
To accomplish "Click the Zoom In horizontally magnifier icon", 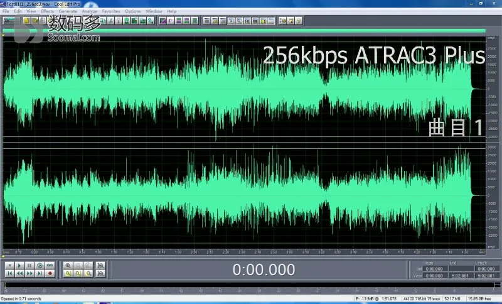I will click(x=68, y=266).
